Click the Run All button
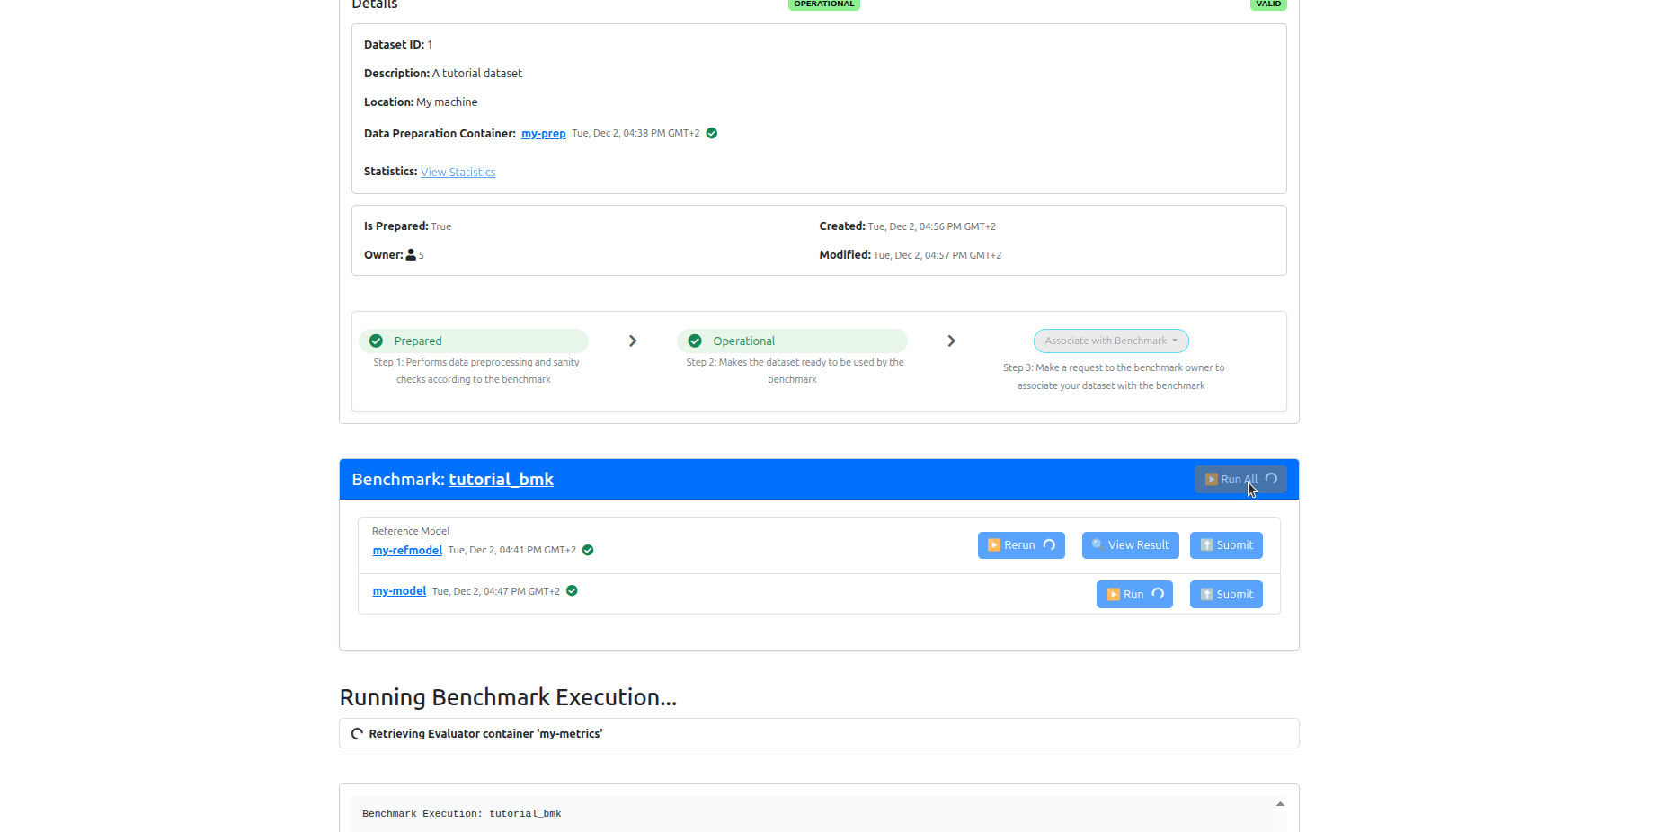Screen dimensions: 1653x832 [x=1240, y=479]
